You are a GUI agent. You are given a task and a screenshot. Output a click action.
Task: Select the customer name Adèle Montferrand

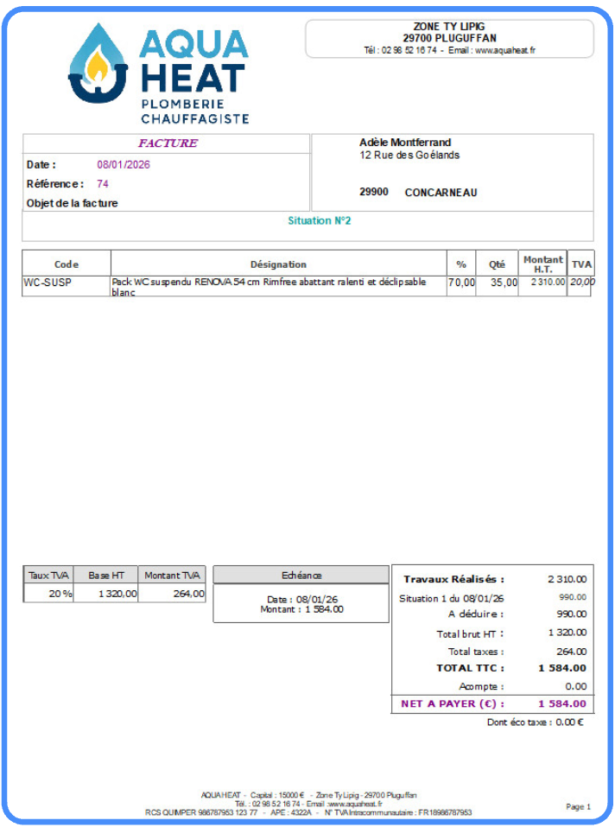[405, 143]
